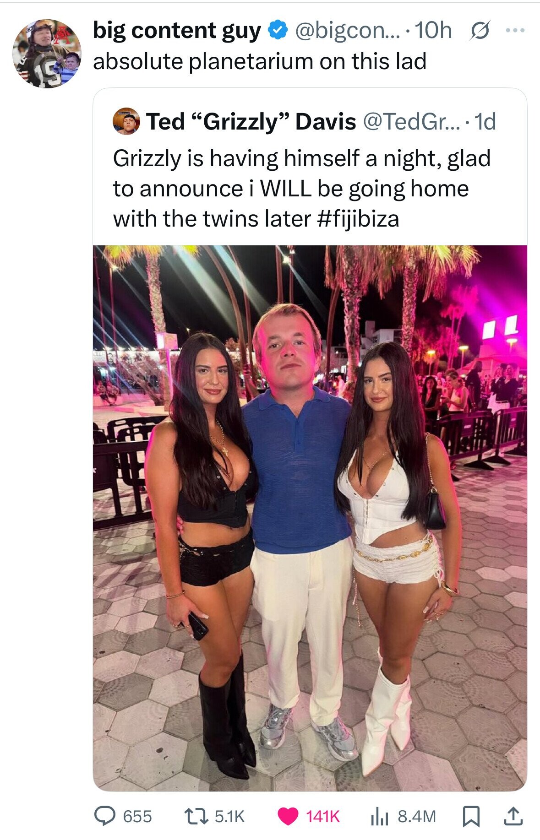Open the quoted post's nightlife photo

click(x=310, y=518)
